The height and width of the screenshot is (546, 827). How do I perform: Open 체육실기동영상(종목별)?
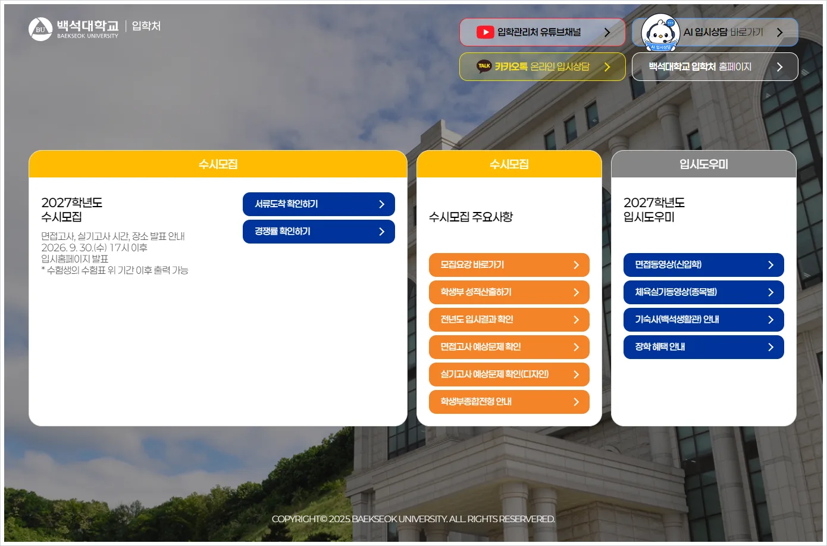[x=704, y=292]
